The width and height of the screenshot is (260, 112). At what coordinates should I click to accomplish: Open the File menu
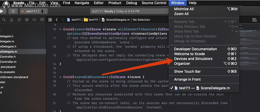(32, 3)
